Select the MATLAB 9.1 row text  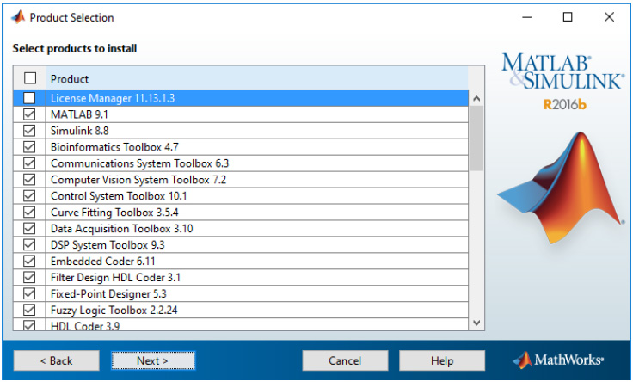(x=79, y=114)
